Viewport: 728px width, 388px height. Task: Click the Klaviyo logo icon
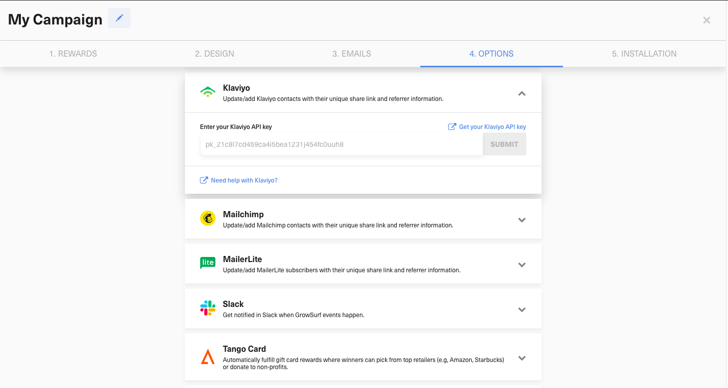coord(208,92)
